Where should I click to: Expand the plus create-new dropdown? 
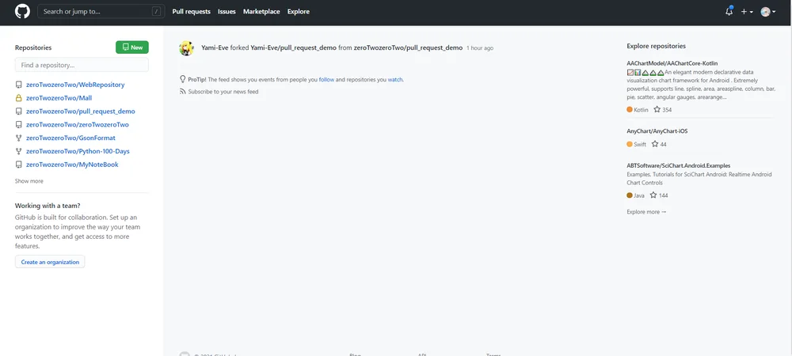(x=747, y=12)
